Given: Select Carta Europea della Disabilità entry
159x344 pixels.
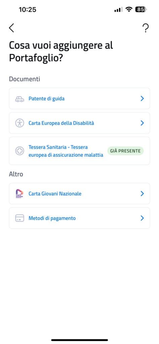Looking at the screenshot, I should (79, 123).
